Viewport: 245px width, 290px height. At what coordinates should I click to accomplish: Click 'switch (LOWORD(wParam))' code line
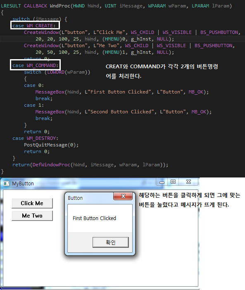(x=57, y=72)
